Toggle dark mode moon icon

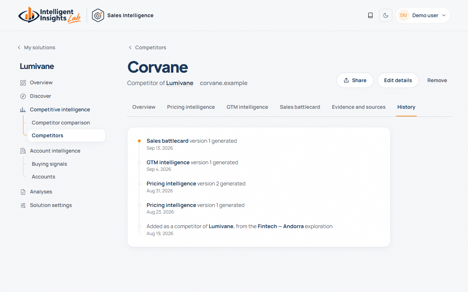386,15
